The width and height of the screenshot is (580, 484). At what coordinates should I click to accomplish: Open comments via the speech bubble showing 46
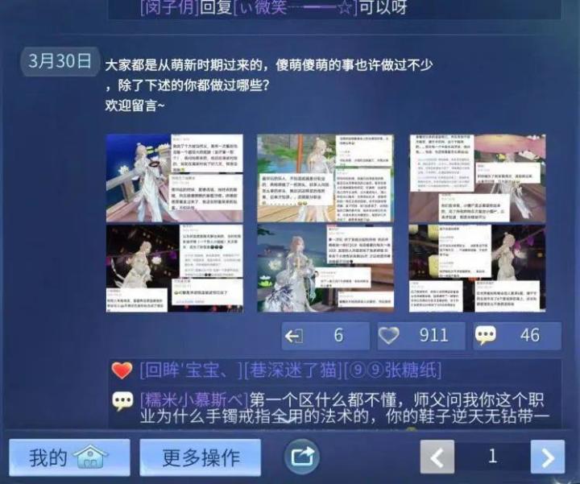(485, 336)
